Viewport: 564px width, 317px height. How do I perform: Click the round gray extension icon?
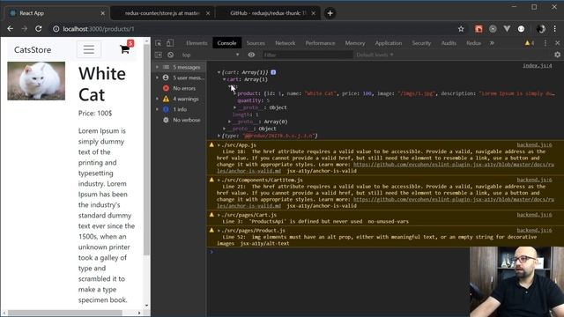[x=493, y=29]
